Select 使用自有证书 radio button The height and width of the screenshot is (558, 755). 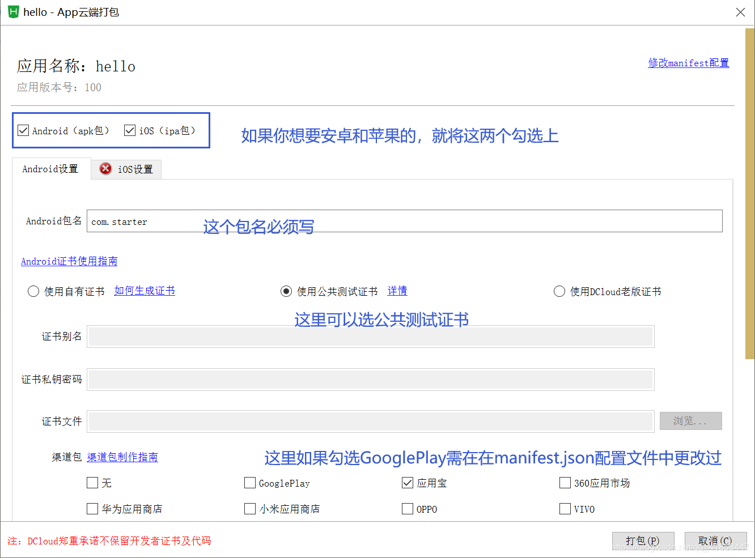33,291
